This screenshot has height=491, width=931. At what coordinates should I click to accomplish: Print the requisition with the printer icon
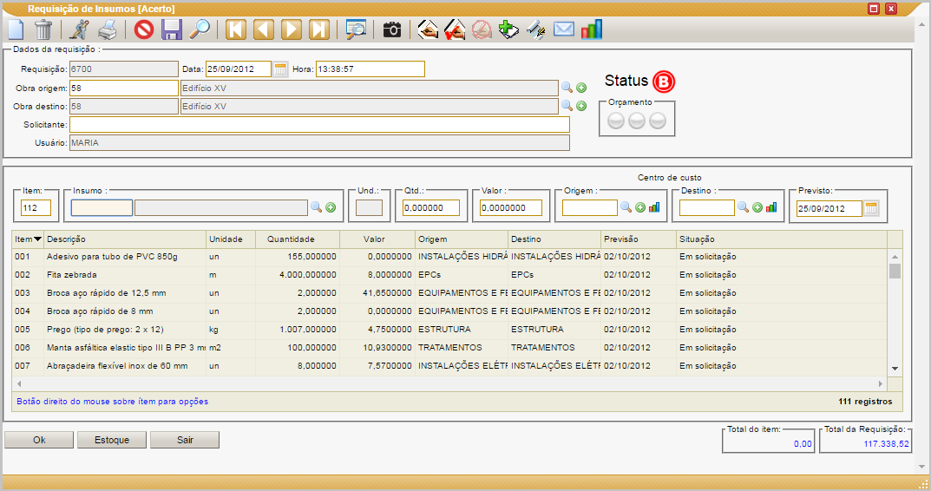(108, 29)
